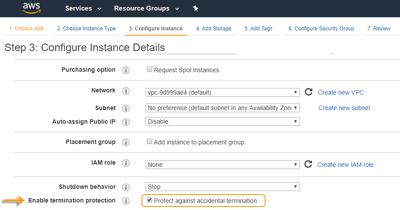Enable Request Spot instances checkbox
The image size is (400, 210).
150,70
